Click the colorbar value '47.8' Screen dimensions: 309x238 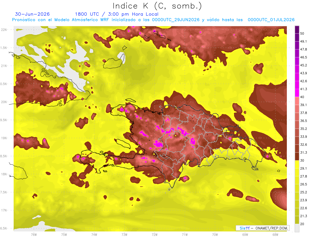click(303, 49)
